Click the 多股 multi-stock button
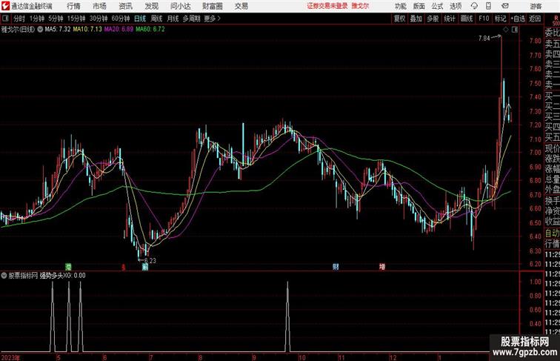Viewport: 560px width, 361px height. (x=433, y=19)
